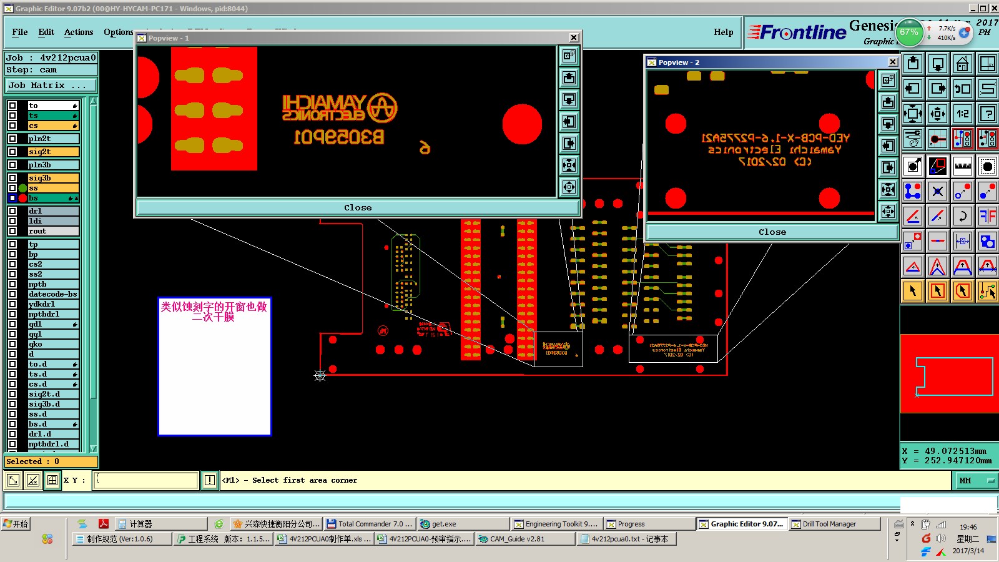Click the red board overview thumbnail

(x=949, y=373)
